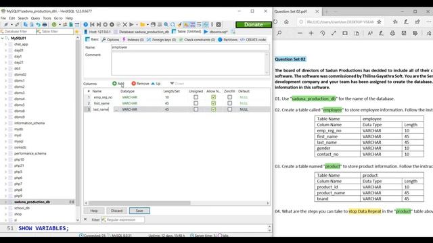Click the Edge reload page icon
Viewport: 433px width, 243px height.
(275, 22)
